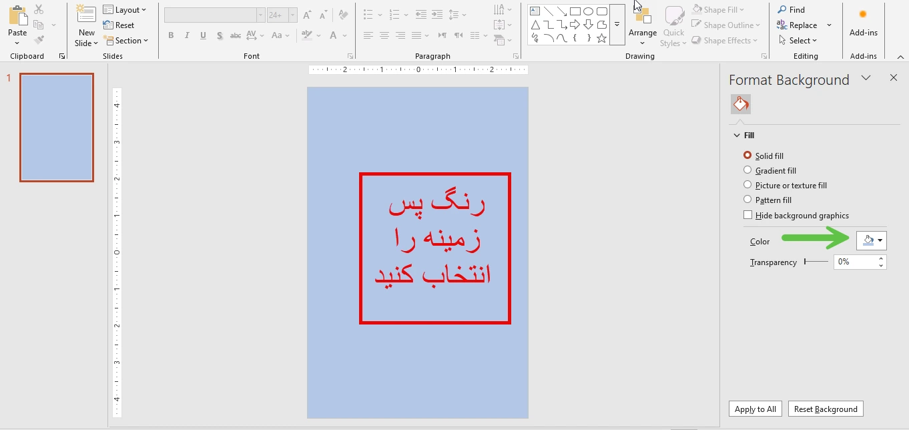The image size is (909, 430).
Task: Expand the shapes gallery More arrow
Action: (x=617, y=25)
